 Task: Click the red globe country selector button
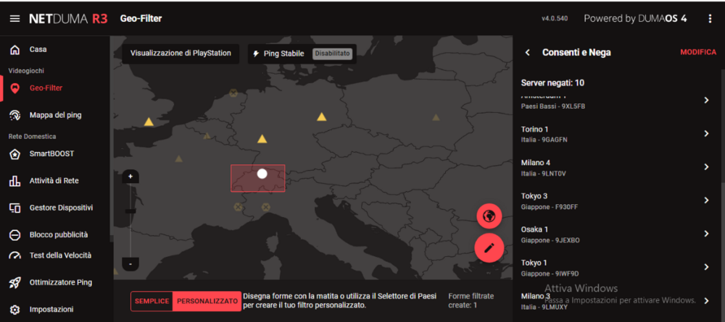(489, 216)
